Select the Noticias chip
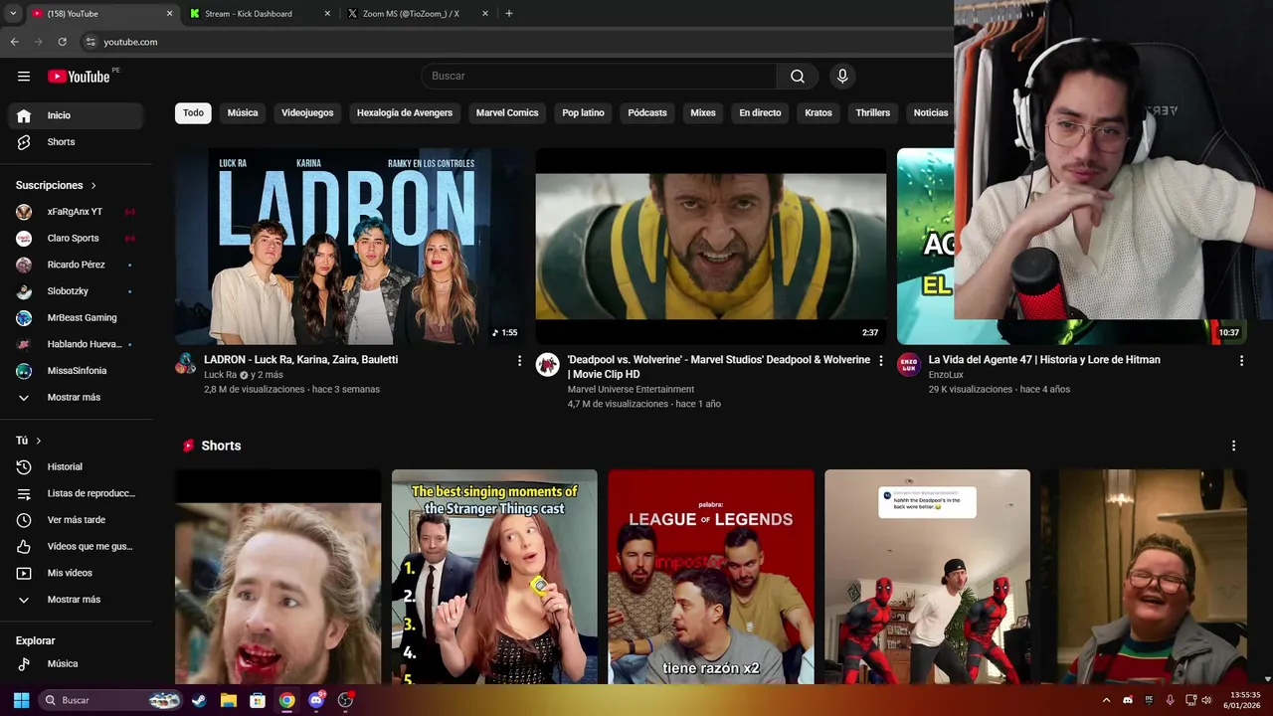The image size is (1273, 716). [x=931, y=113]
